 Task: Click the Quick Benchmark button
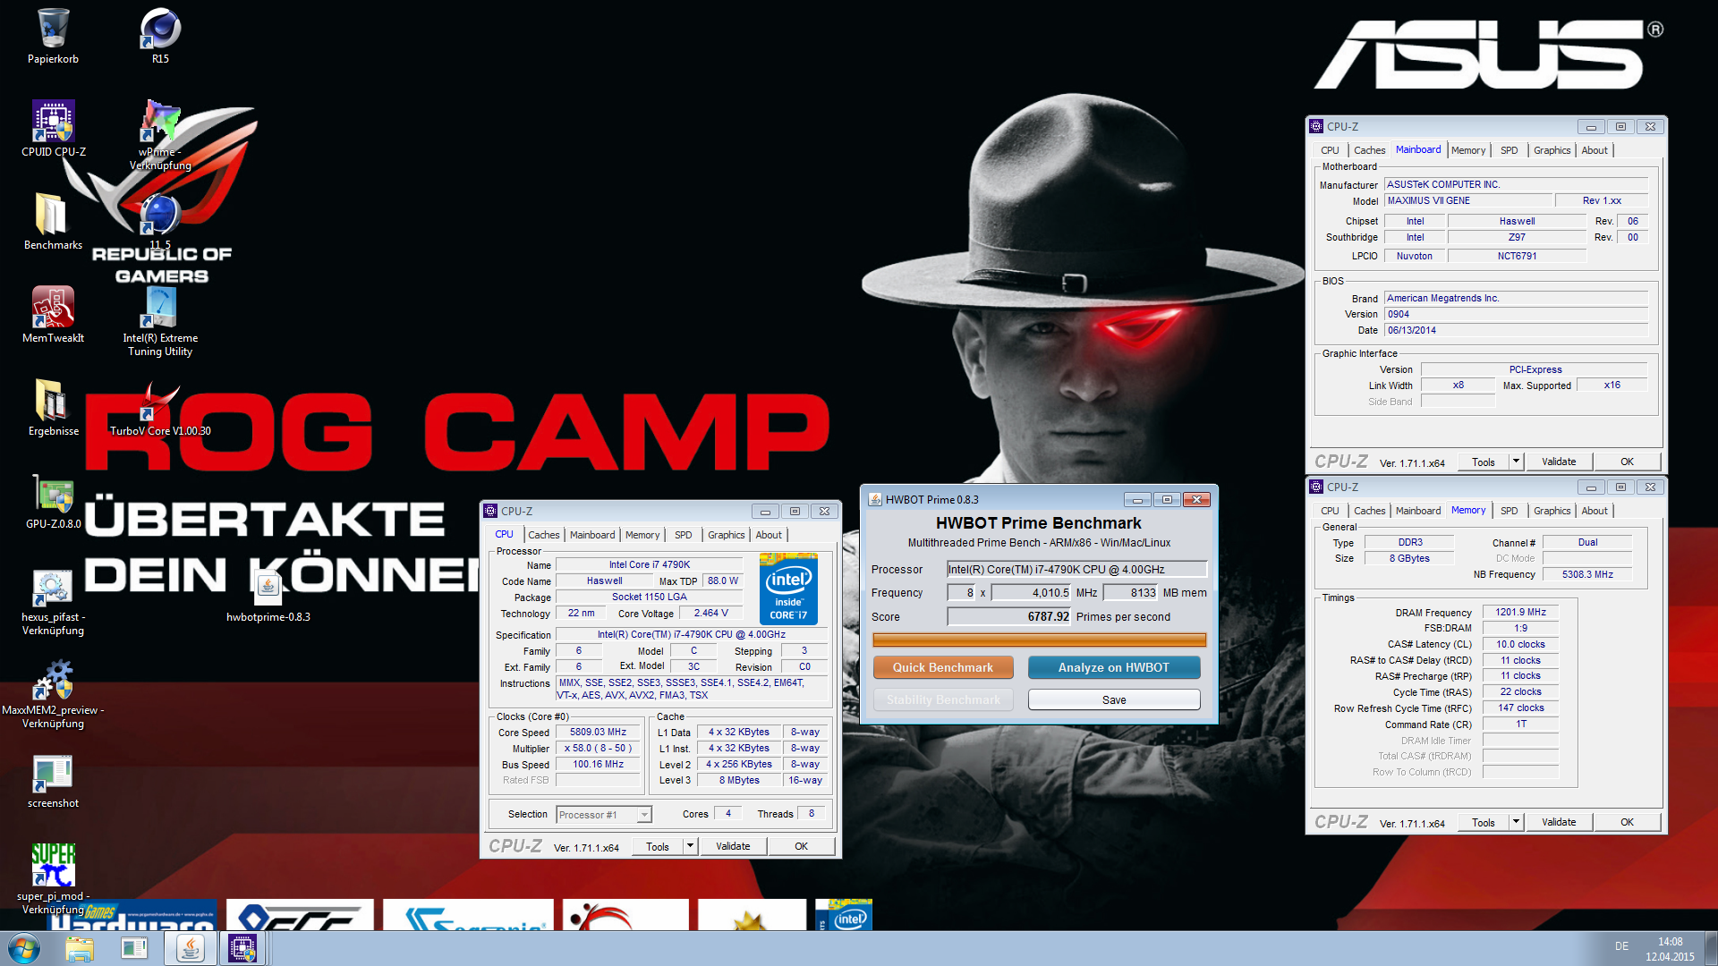pyautogui.click(x=943, y=667)
